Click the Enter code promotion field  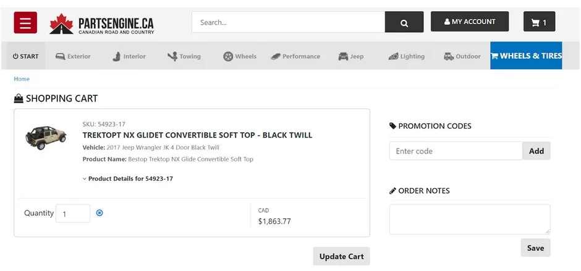(456, 151)
